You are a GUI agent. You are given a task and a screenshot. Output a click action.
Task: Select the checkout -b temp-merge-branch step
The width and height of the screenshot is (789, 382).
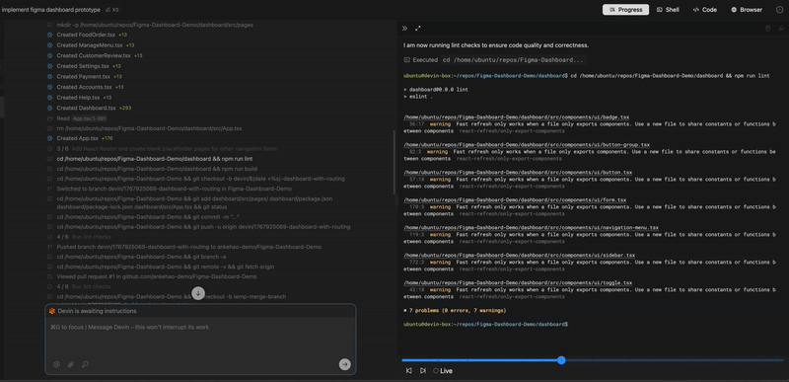(171, 297)
